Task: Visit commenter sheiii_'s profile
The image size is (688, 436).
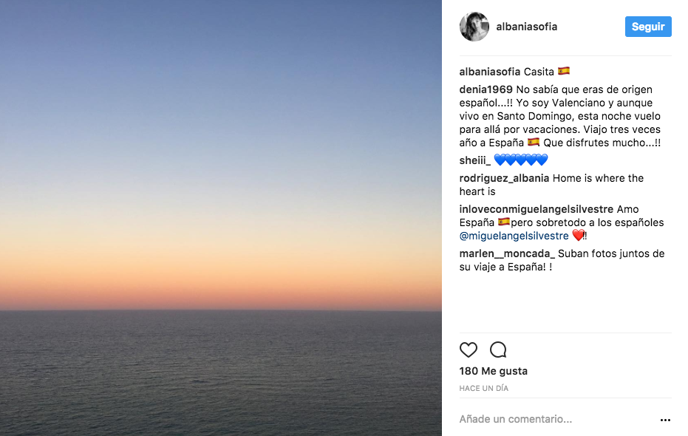Action: 474,160
